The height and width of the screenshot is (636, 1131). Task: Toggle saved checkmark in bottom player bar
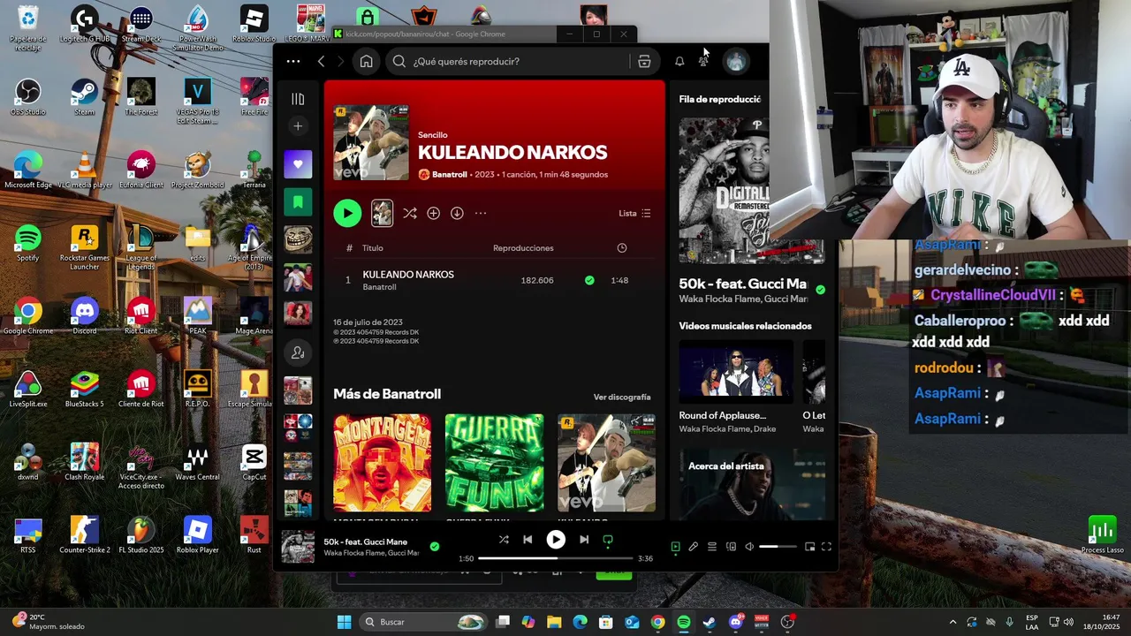pos(434,546)
